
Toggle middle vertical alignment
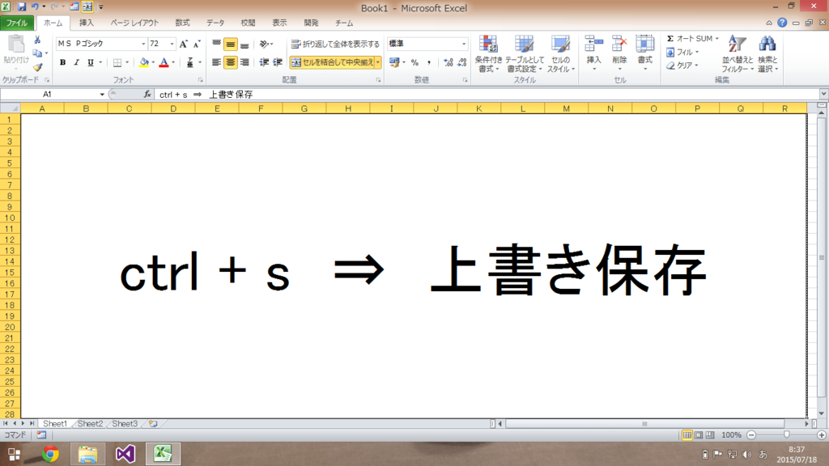point(230,44)
